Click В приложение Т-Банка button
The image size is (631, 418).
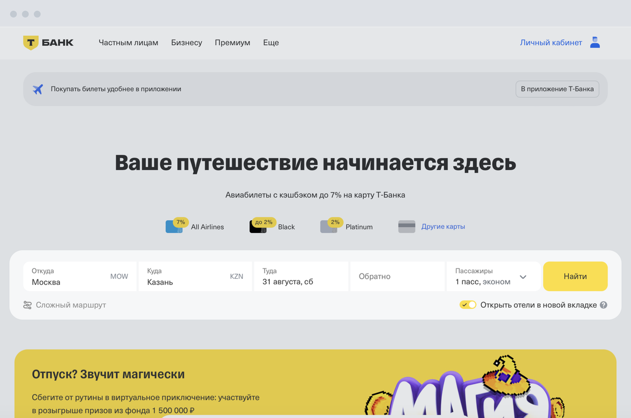click(x=557, y=89)
